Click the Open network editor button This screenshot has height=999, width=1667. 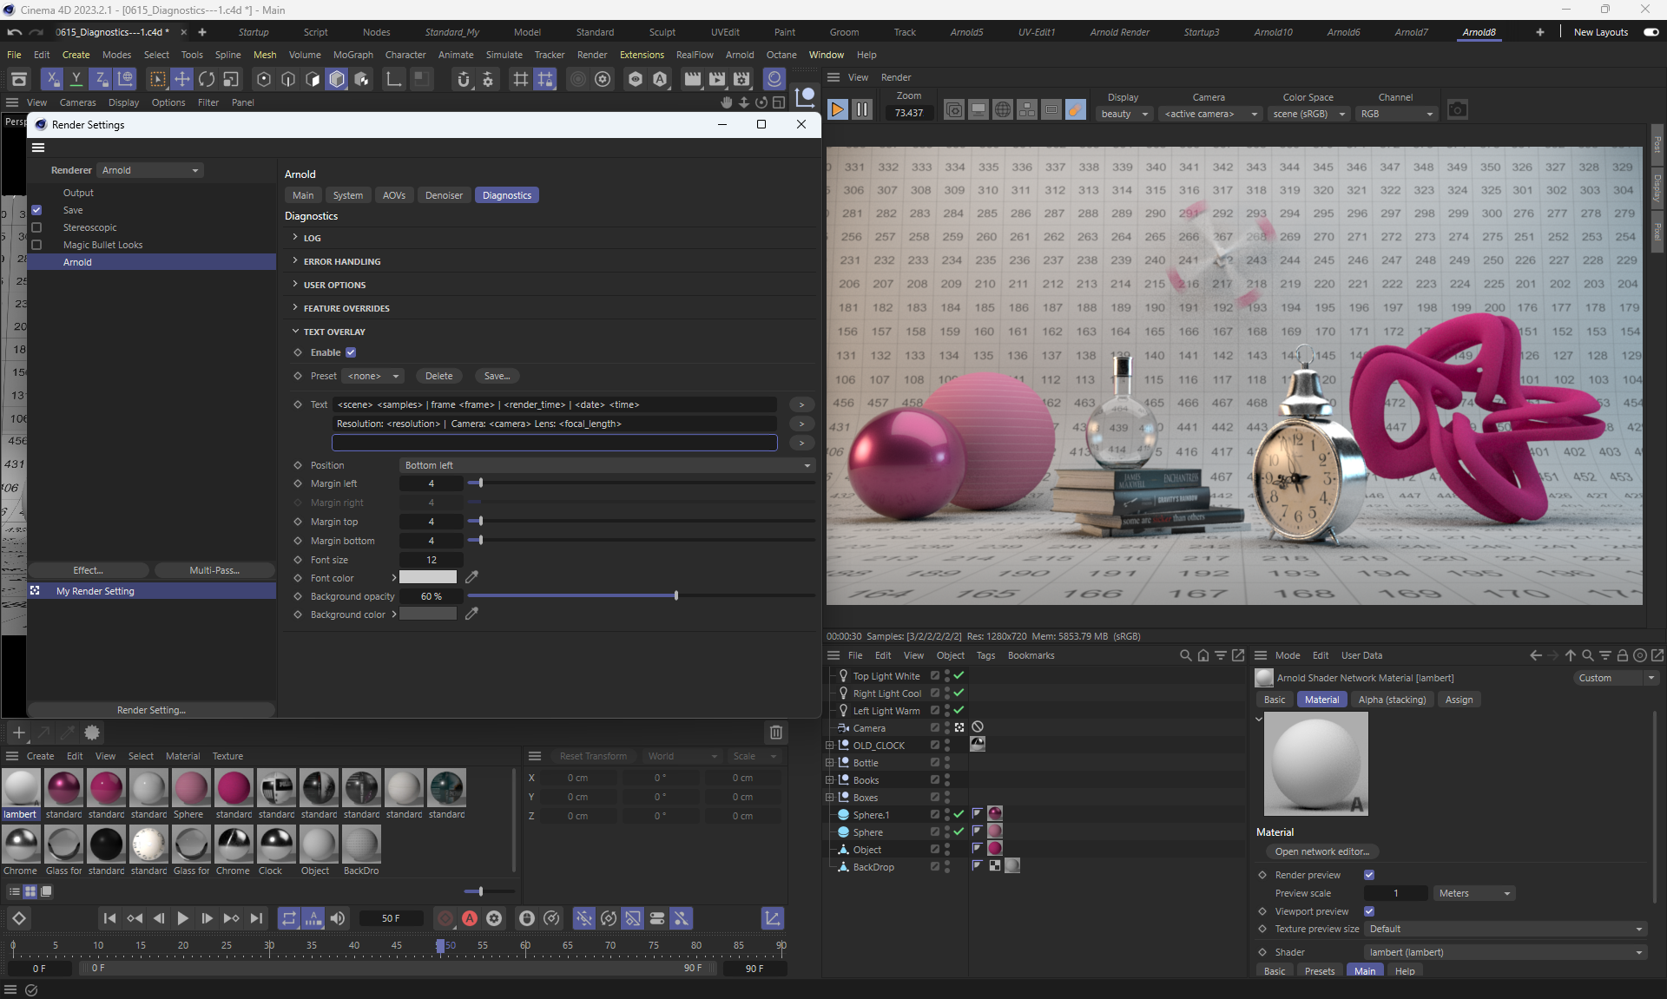[1321, 851]
